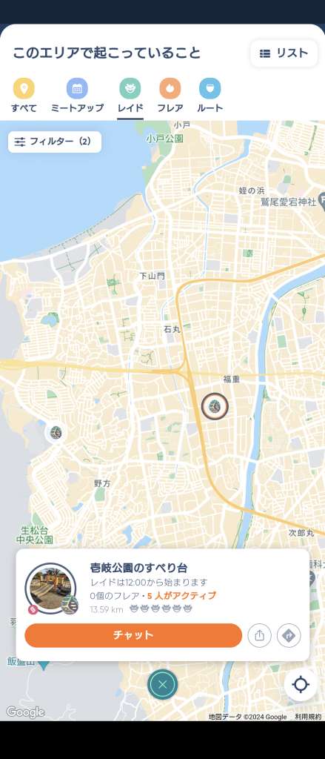Screen dimensions: 325x759
Task: Select the ルート category icon
Action: (x=210, y=89)
